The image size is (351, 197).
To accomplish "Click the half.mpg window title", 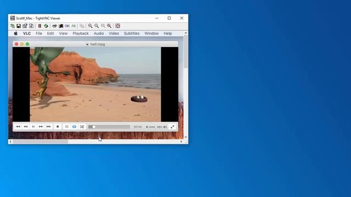I will [98, 44].
